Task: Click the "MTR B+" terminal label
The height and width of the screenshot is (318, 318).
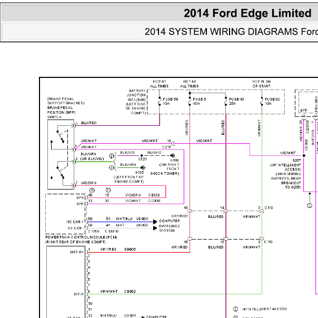Action: point(77,252)
